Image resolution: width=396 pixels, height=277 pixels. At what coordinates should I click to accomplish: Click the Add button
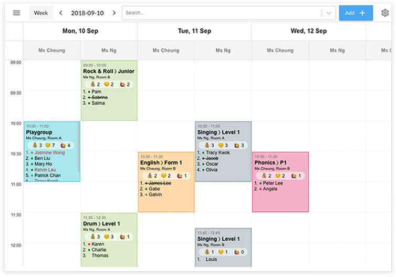point(356,13)
